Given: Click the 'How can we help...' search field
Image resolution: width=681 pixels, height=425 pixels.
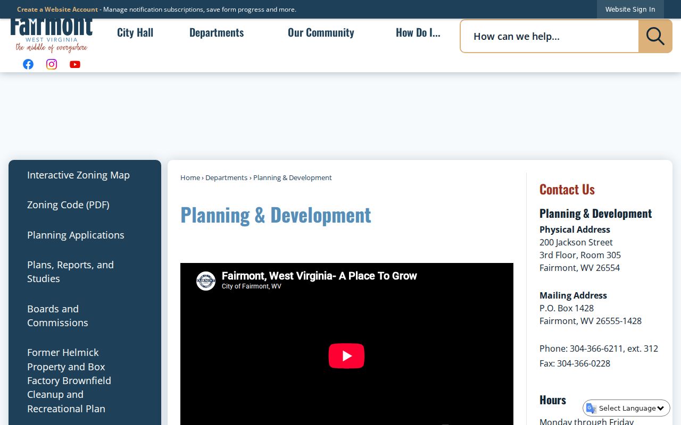Looking at the screenshot, I should pos(550,36).
